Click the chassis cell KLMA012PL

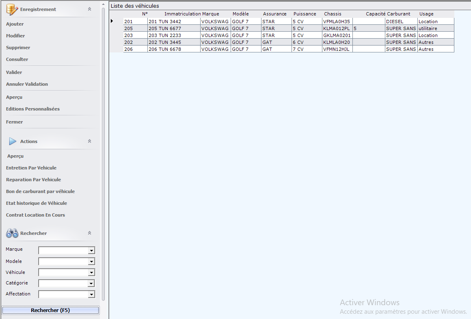(x=337, y=28)
